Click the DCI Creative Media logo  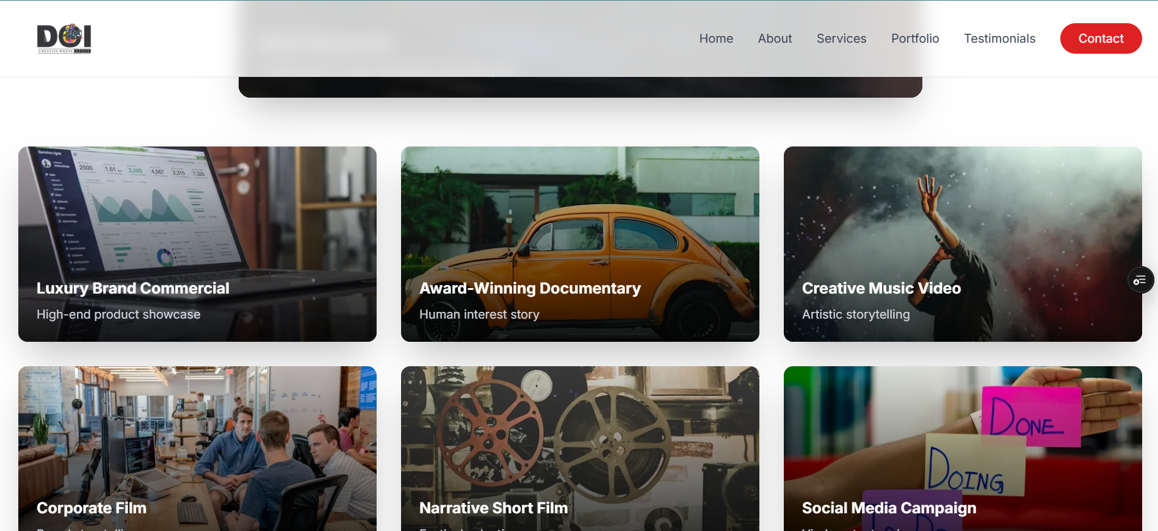[64, 38]
